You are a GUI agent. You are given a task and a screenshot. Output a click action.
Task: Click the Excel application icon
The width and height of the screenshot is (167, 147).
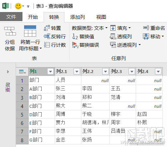click(x=6, y=6)
